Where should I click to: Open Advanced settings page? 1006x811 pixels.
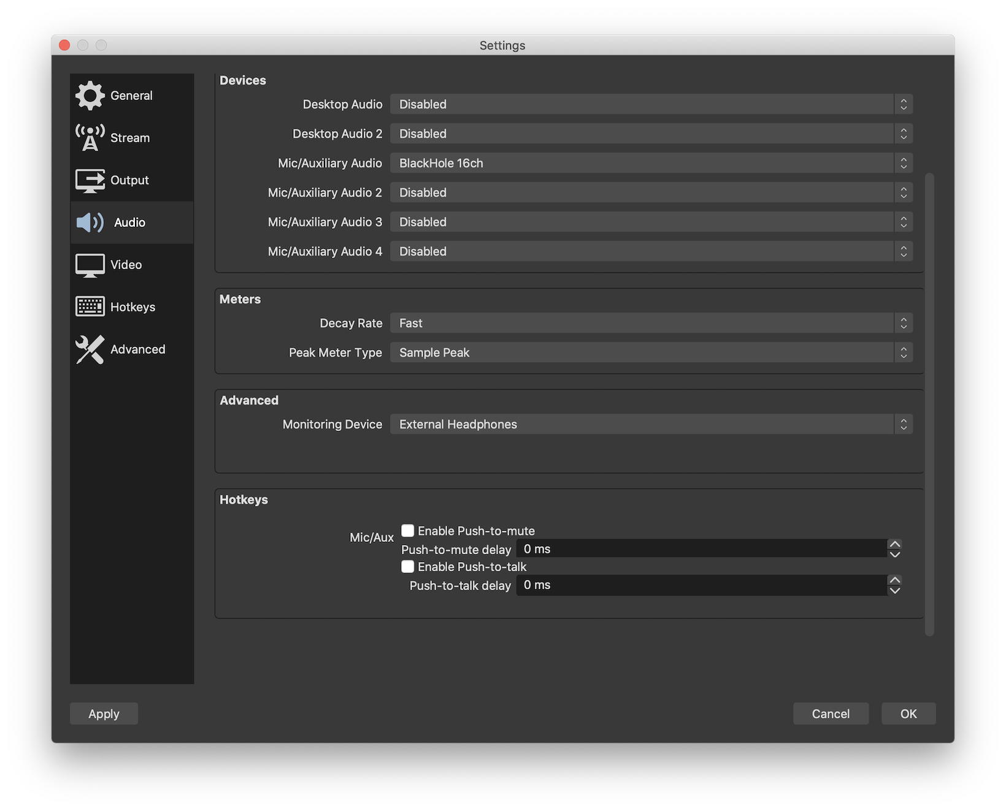tap(132, 349)
